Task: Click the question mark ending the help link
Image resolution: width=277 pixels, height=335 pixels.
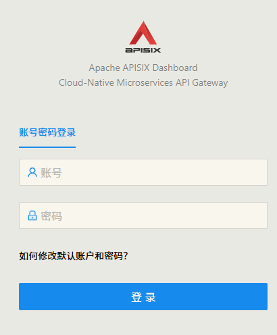Action: pyautogui.click(x=126, y=256)
